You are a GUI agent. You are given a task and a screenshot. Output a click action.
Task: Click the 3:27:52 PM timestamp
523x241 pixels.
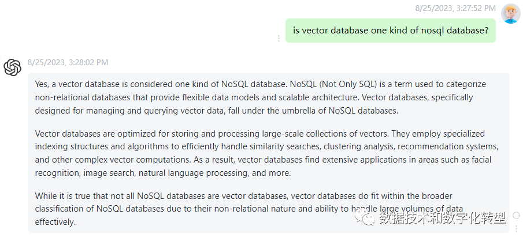point(455,7)
